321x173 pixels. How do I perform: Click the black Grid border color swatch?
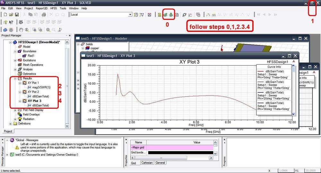180,152
